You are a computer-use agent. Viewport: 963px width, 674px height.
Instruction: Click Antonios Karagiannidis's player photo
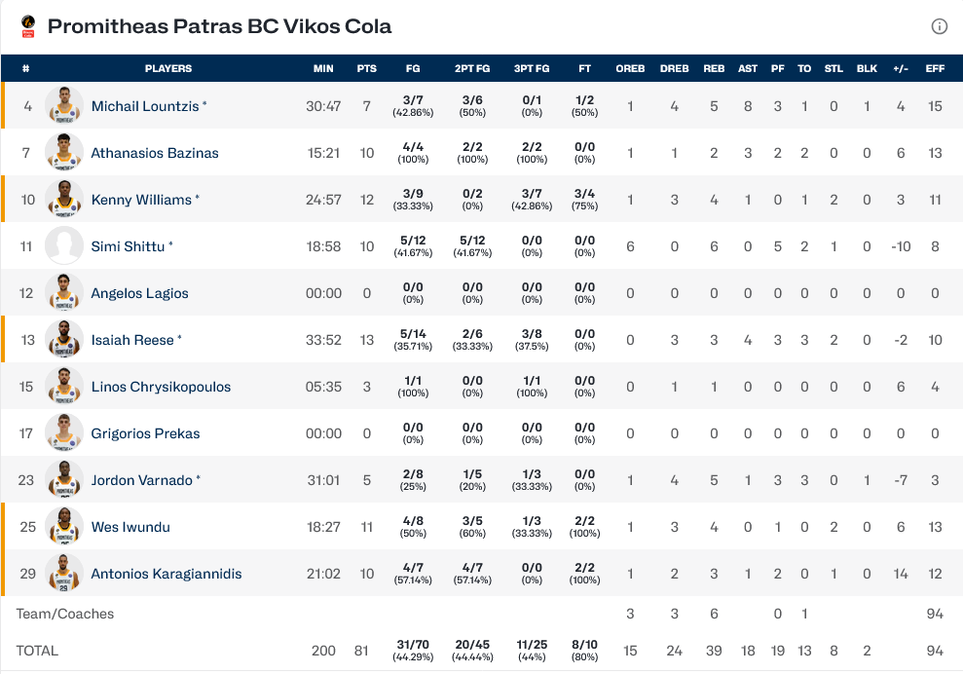63,574
